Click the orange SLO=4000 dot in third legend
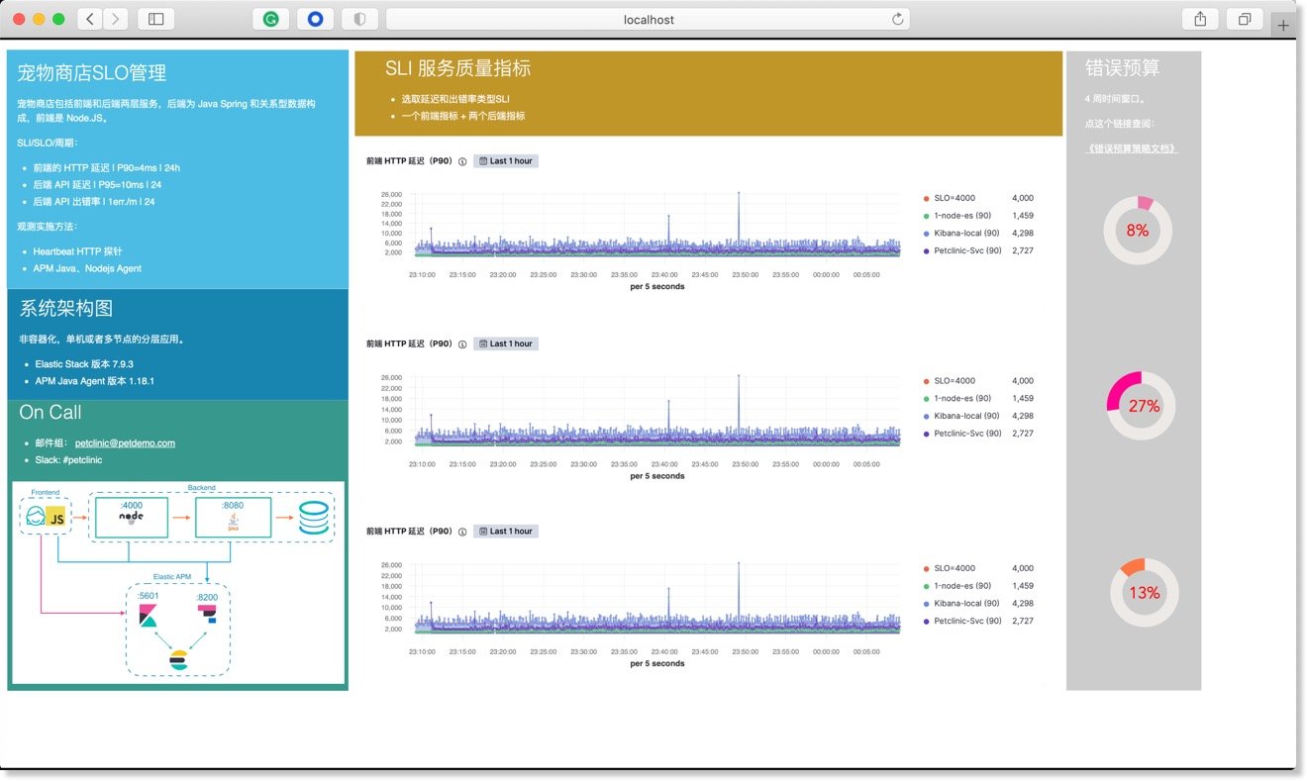Screen dimensions: 1307x781 (x=926, y=569)
